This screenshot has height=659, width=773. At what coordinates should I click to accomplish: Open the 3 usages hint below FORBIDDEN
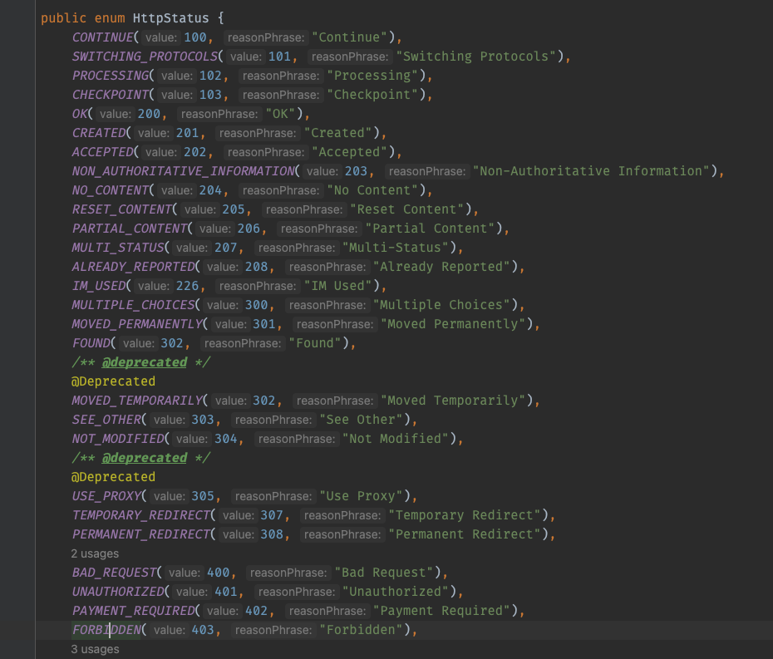(x=95, y=649)
